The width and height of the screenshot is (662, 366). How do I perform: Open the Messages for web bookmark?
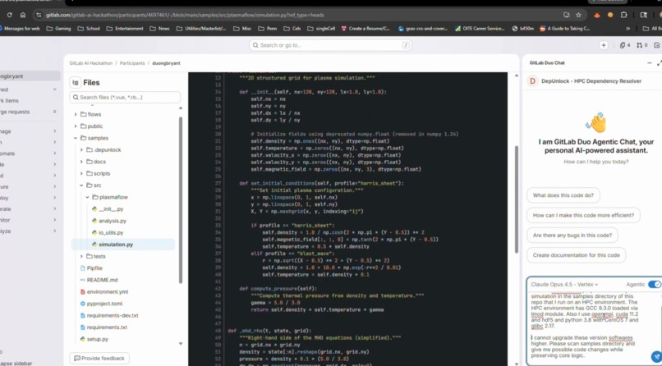point(20,29)
